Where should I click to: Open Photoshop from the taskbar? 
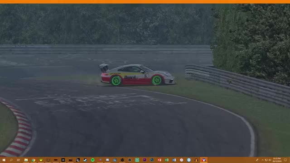[x=152, y=160]
